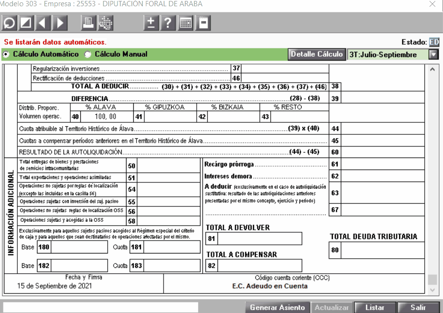Click field 46 Rectificación de deducciones

pyautogui.click(x=285, y=78)
